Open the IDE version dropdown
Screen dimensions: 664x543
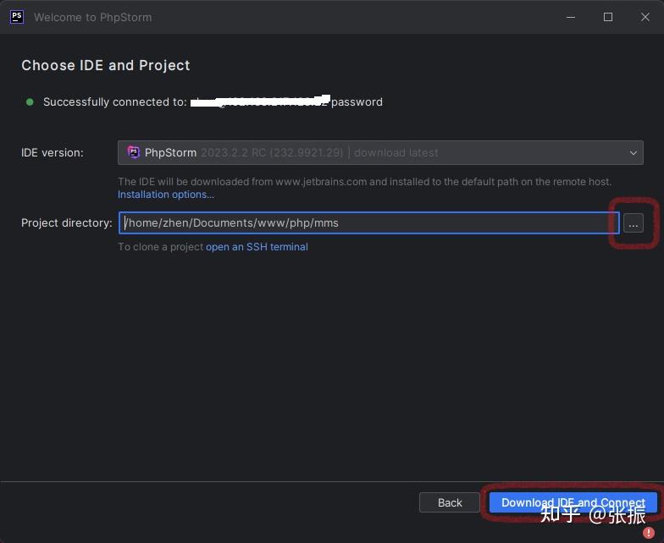380,152
